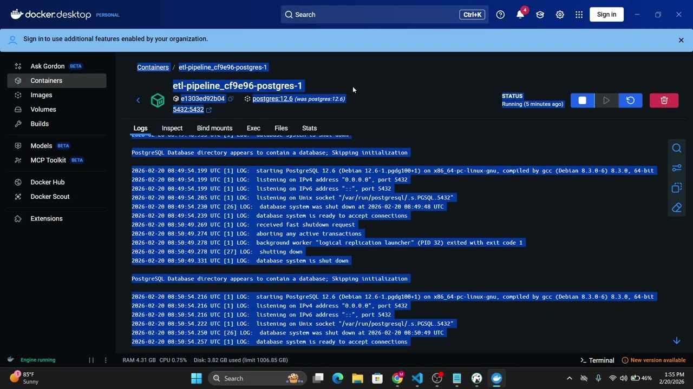Focus the Docker Desktop search field
The height and width of the screenshot is (389, 693).
coord(384,15)
